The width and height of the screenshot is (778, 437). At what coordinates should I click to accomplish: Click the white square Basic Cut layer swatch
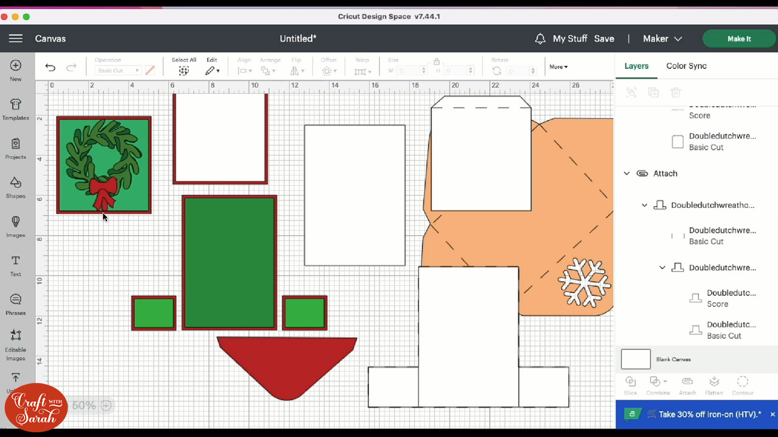pos(677,142)
